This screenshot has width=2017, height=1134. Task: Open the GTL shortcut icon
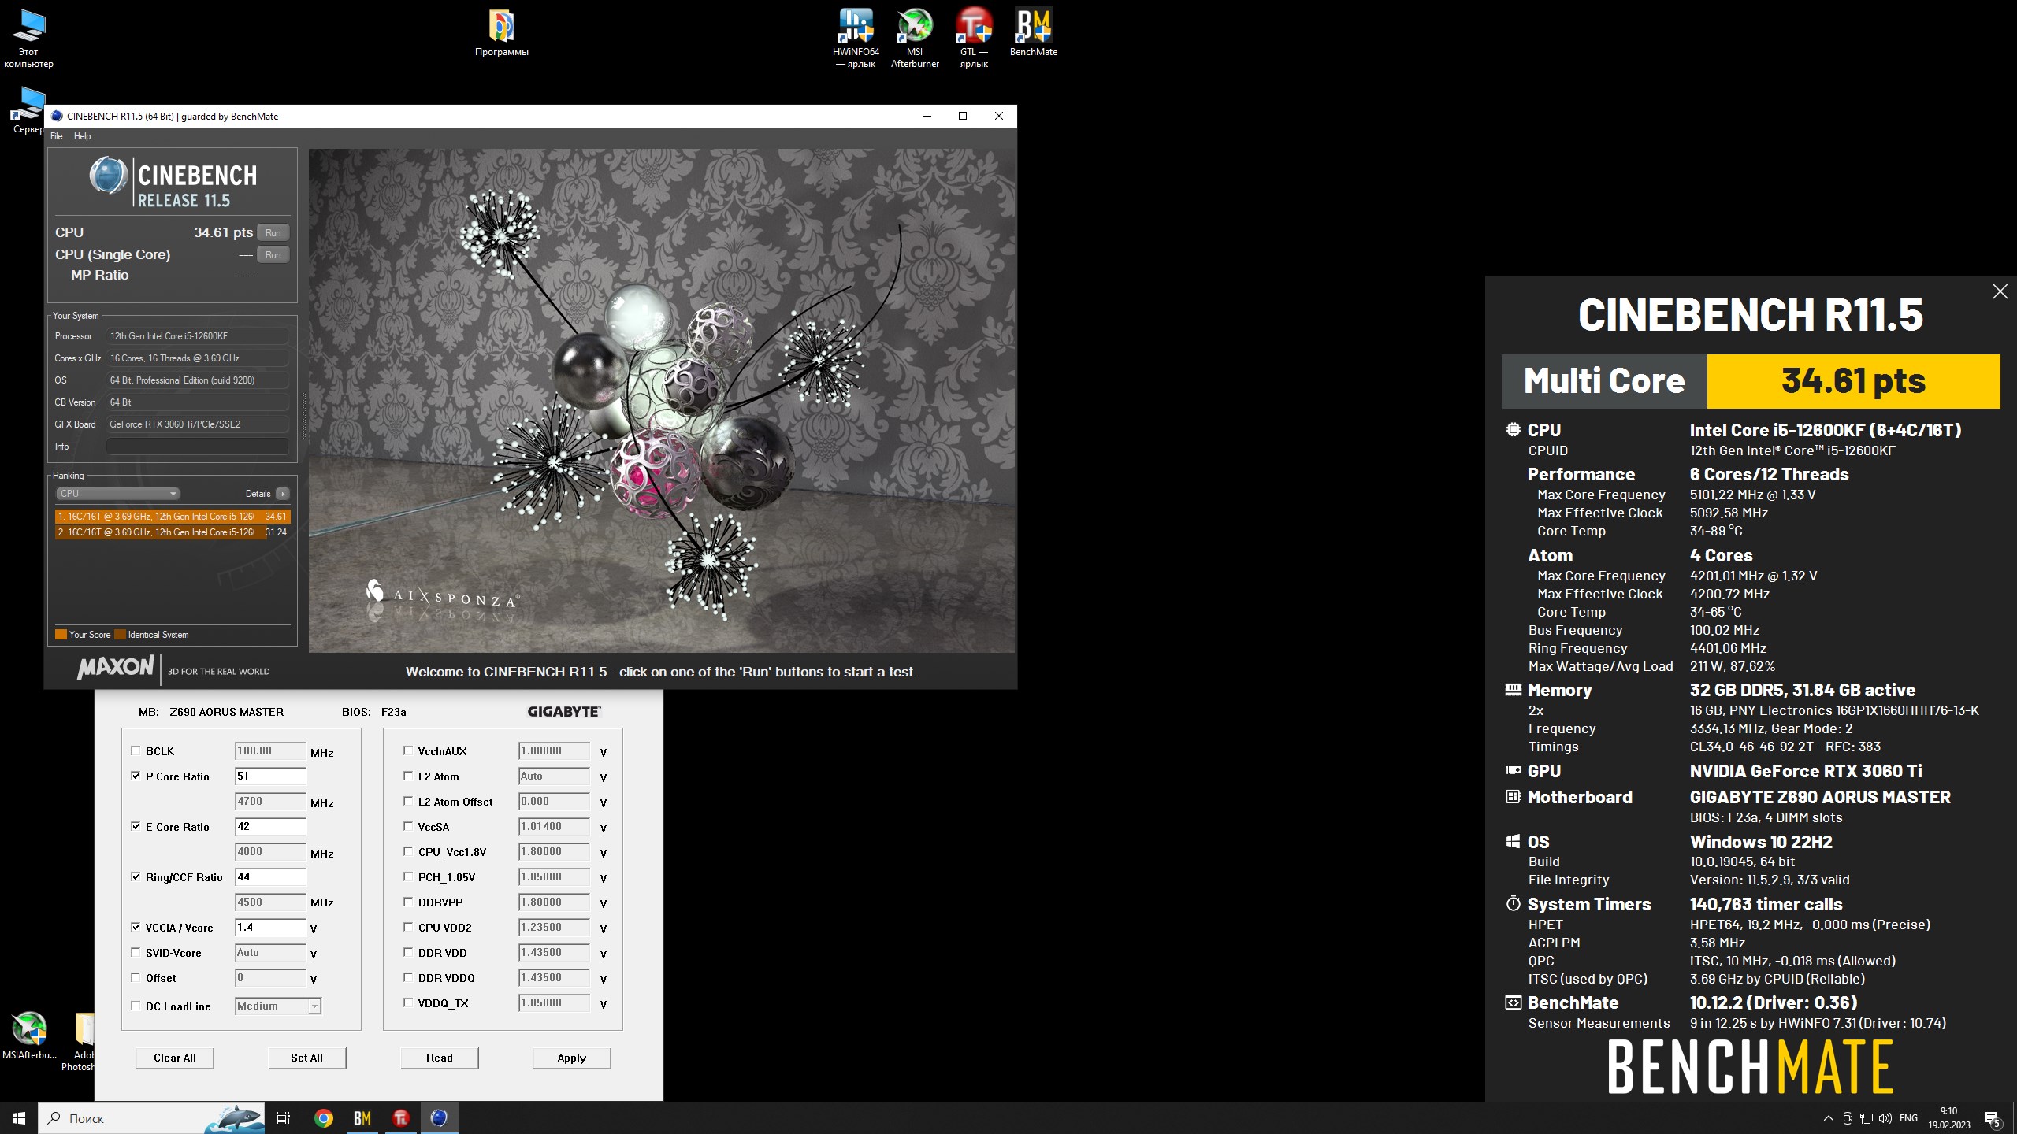point(974,38)
